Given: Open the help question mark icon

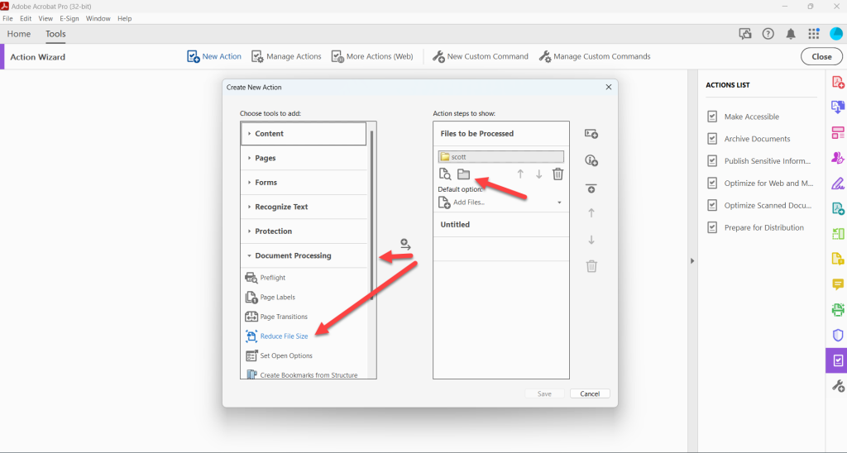Looking at the screenshot, I should (x=768, y=34).
